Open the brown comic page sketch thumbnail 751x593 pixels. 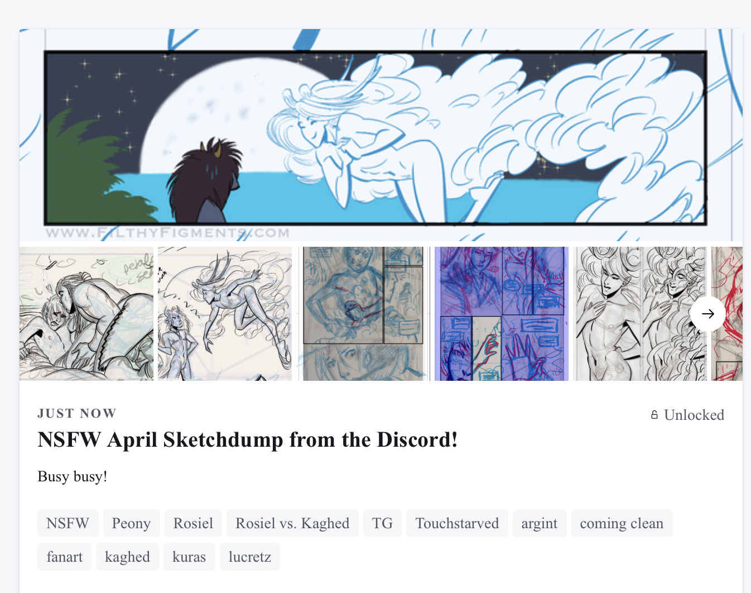coord(363,314)
